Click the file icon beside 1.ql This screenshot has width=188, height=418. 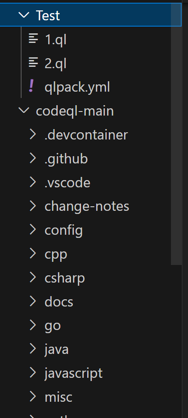point(33,39)
